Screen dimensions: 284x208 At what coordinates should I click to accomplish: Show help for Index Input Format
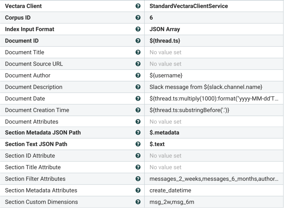138,29
